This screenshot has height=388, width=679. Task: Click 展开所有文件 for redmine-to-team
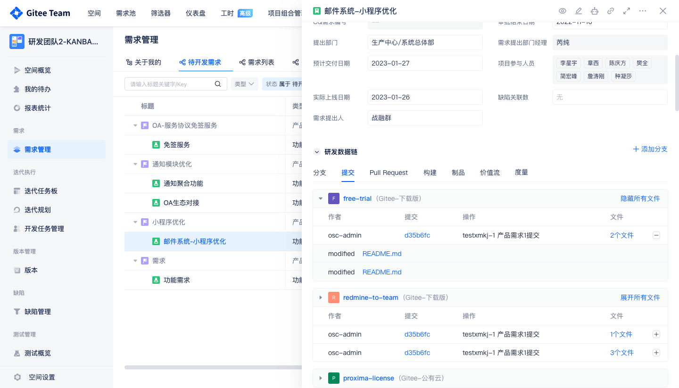(x=640, y=297)
